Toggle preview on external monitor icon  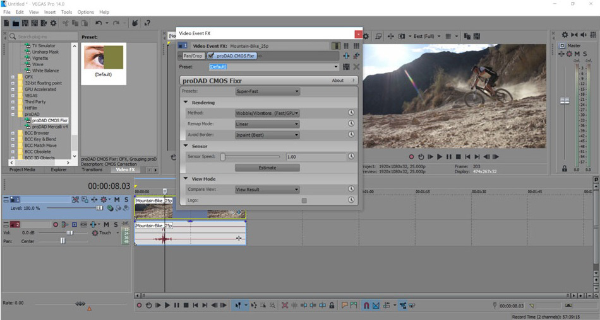378,37
